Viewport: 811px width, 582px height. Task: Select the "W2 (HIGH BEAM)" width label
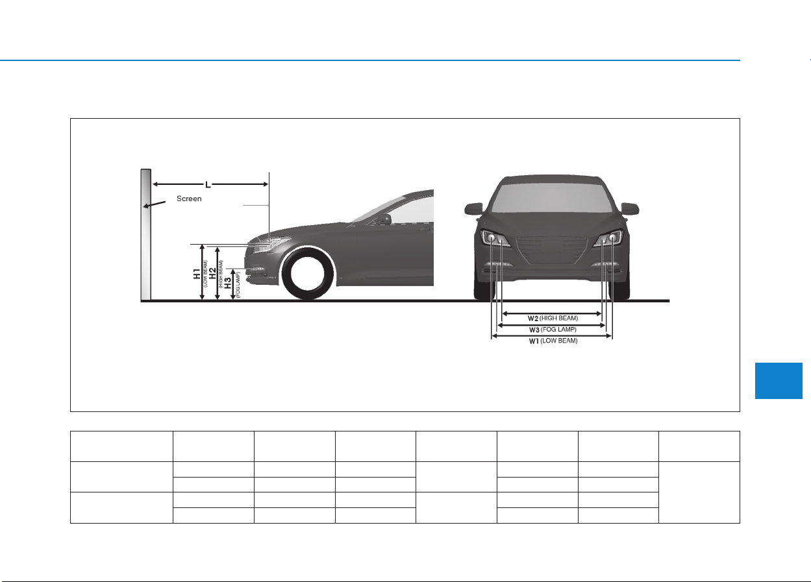pos(553,319)
